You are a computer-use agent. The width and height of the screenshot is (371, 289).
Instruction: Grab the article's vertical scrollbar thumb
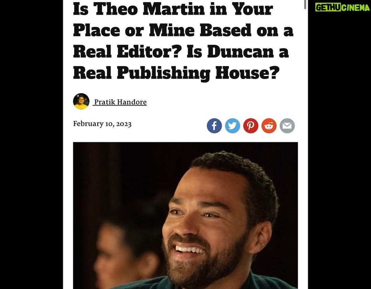point(305,4)
